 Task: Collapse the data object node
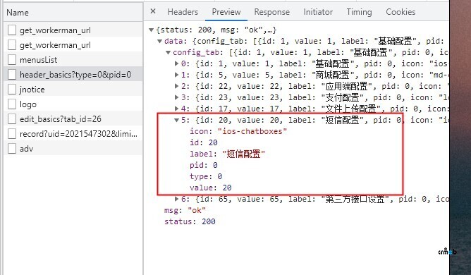tap(160, 41)
